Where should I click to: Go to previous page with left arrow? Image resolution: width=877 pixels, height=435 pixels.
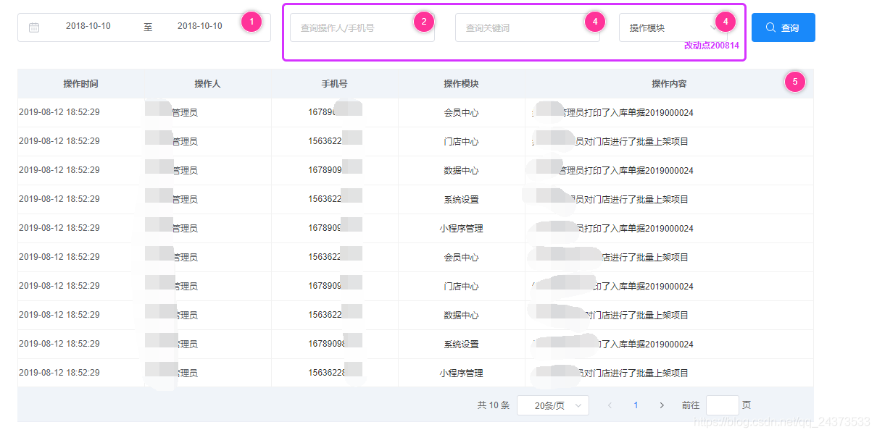(610, 405)
